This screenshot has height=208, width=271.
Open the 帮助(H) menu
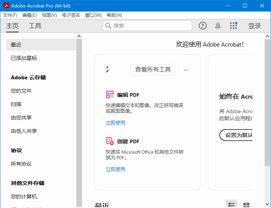coord(114,15)
